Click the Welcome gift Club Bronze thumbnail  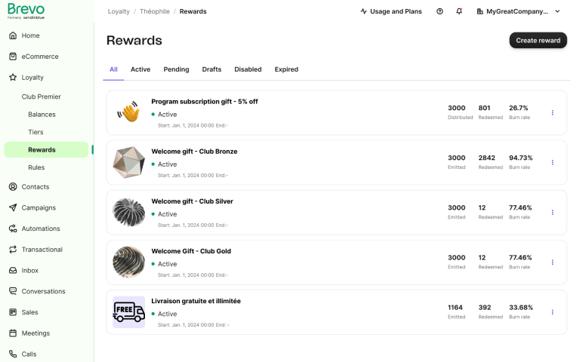[128, 163]
